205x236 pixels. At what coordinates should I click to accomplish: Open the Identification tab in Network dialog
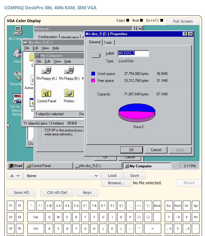(70, 37)
